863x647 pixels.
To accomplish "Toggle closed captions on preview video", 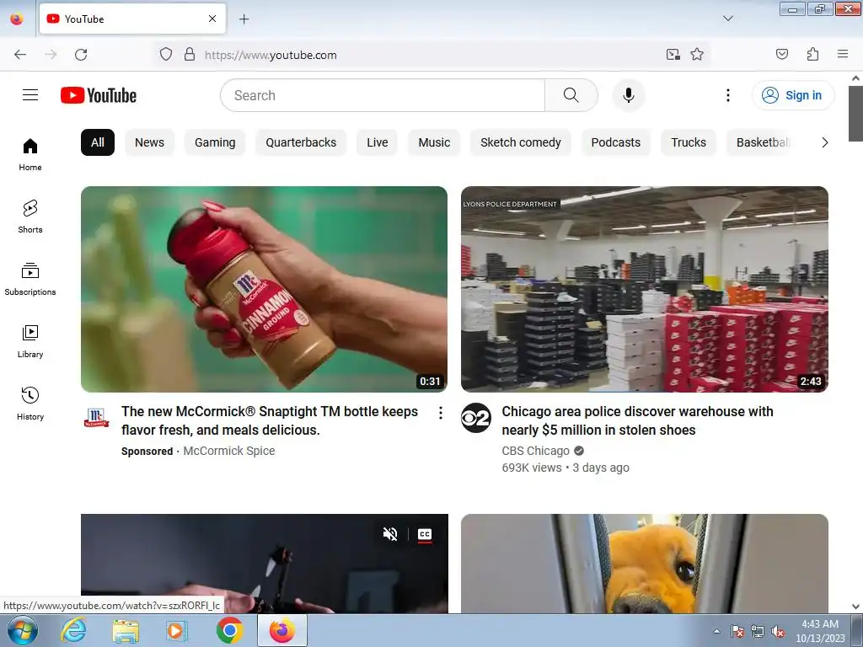I will (425, 533).
